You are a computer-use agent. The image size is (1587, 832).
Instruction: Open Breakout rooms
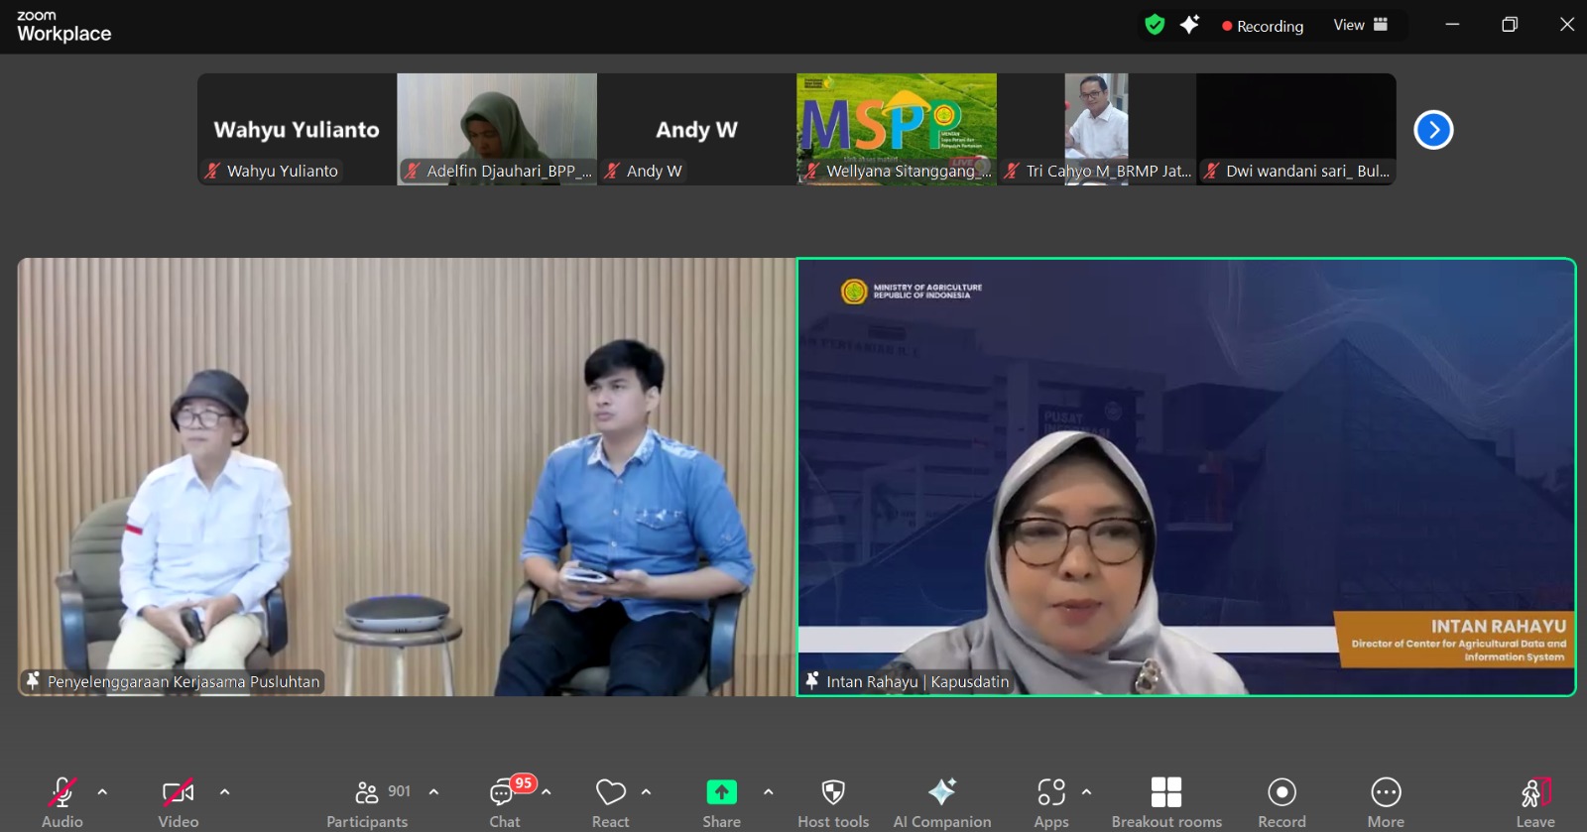click(1166, 801)
